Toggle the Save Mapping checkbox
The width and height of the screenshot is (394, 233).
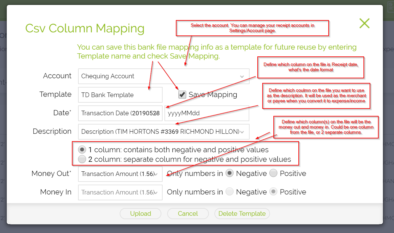[183, 95]
